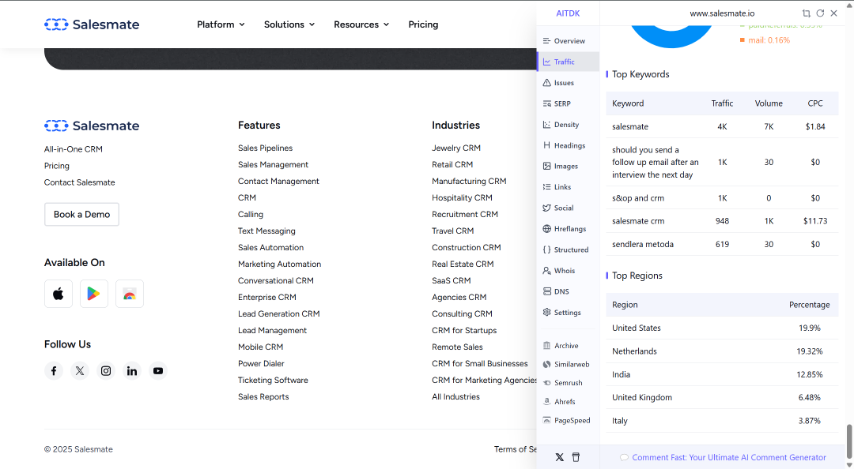Open the Headings section in AITDK
The width and height of the screenshot is (854, 469).
click(x=568, y=145)
